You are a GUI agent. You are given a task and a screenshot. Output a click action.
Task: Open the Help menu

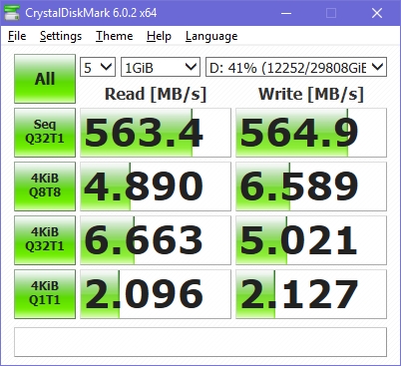(x=159, y=36)
